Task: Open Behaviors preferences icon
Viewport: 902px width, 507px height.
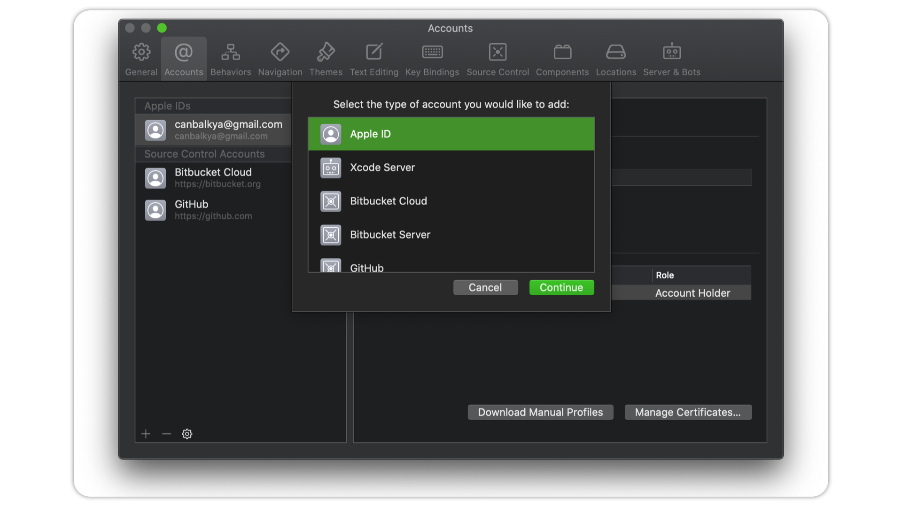Action: coord(231,52)
